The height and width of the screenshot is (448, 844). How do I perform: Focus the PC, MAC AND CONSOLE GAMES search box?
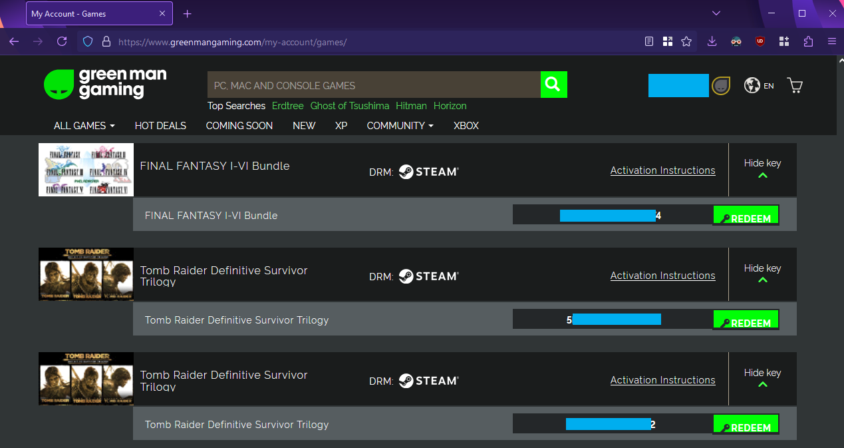374,85
